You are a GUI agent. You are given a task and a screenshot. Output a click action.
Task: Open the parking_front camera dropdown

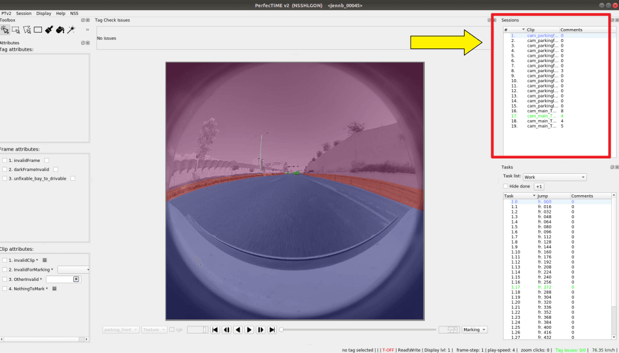[x=121, y=330]
